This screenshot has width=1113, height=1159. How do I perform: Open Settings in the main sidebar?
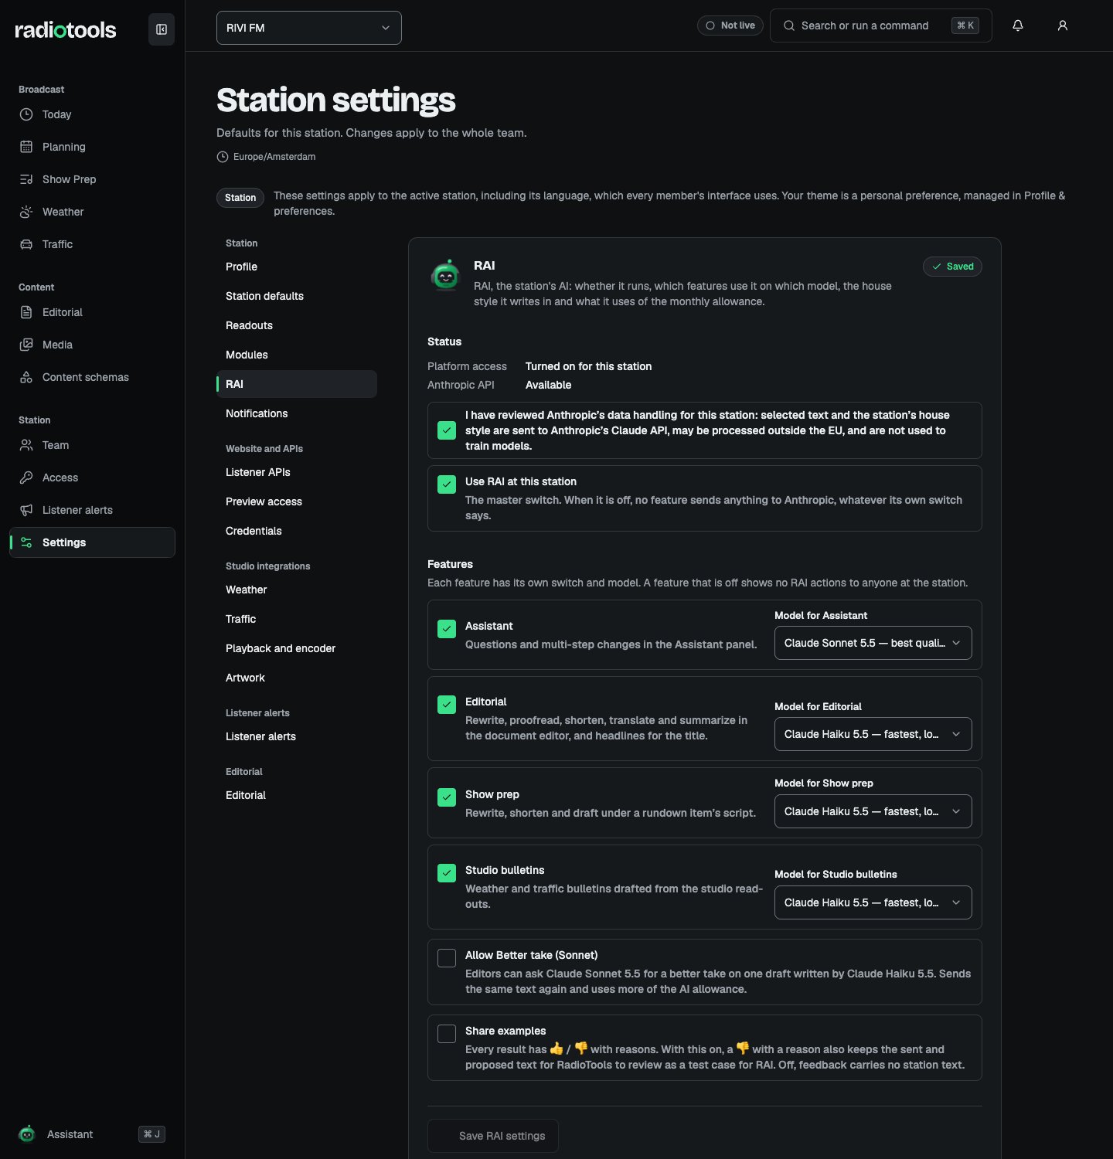[x=93, y=542]
